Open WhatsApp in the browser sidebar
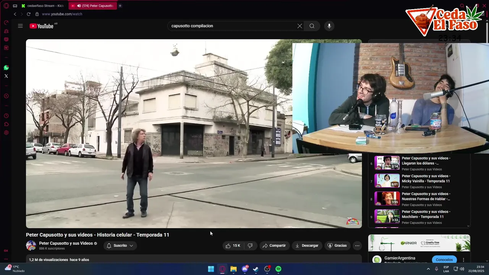Image resolution: width=489 pixels, height=275 pixels. (x=6, y=68)
